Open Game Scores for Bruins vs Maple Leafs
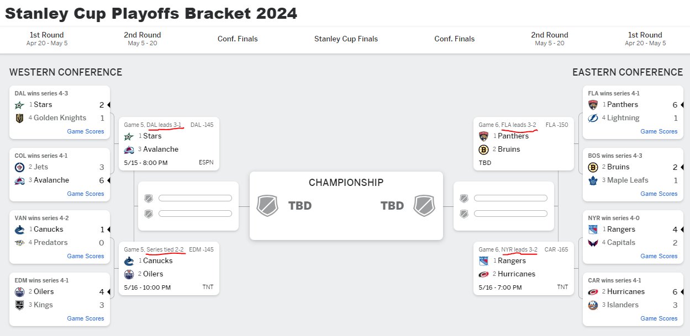 pos(659,194)
